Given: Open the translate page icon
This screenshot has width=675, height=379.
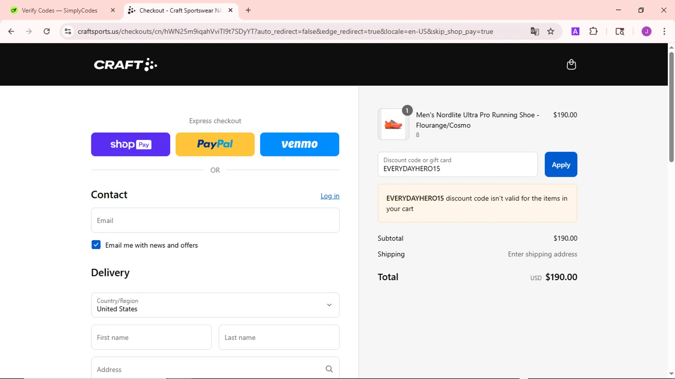Looking at the screenshot, I should click(x=535, y=31).
